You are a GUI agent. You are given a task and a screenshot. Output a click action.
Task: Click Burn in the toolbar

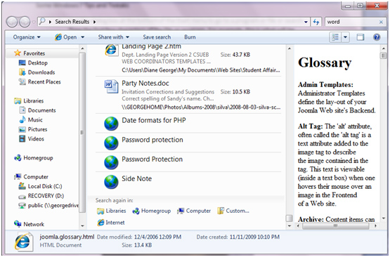coord(190,37)
